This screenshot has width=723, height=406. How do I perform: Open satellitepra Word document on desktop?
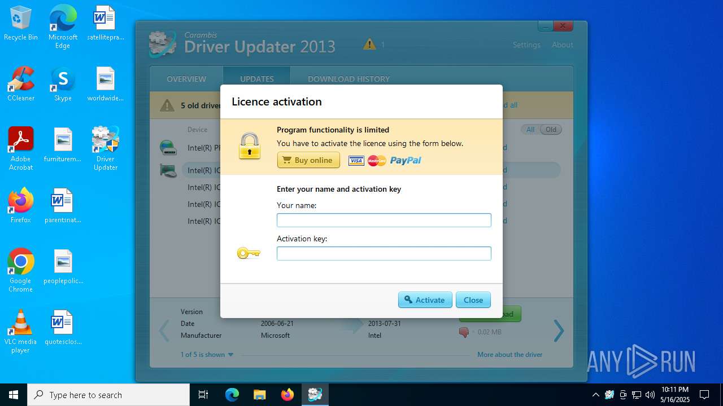[x=105, y=24]
